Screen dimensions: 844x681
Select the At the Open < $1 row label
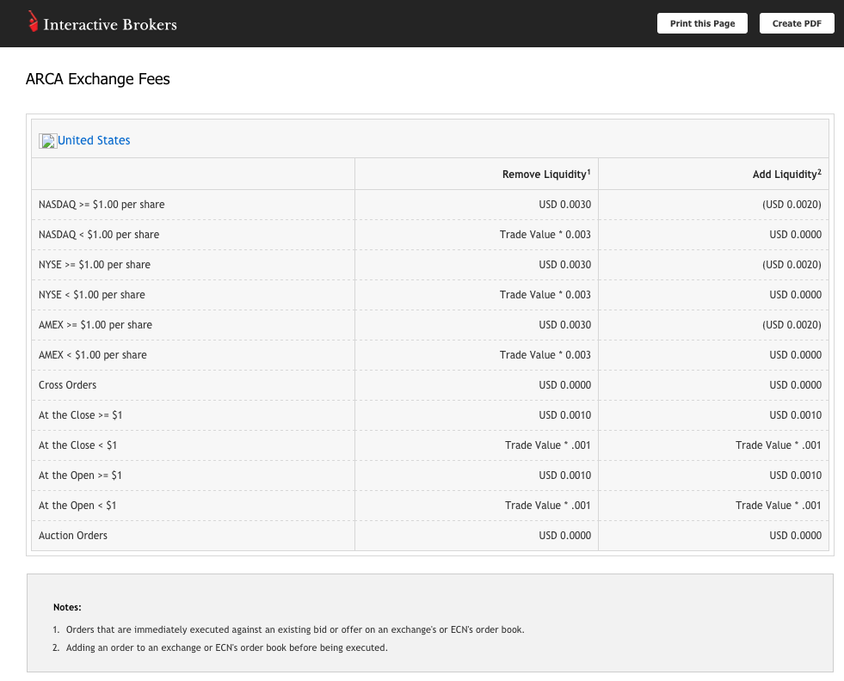point(77,506)
